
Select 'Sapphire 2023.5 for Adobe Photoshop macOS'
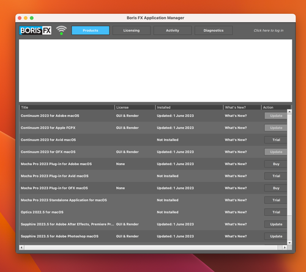153,237
